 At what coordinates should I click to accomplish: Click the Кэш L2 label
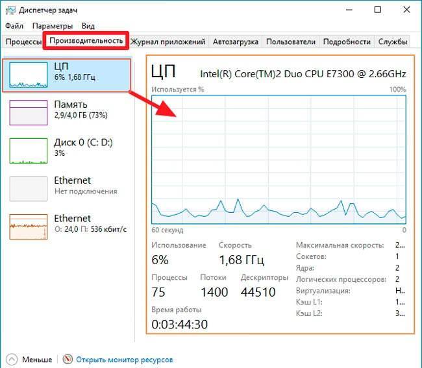(309, 313)
